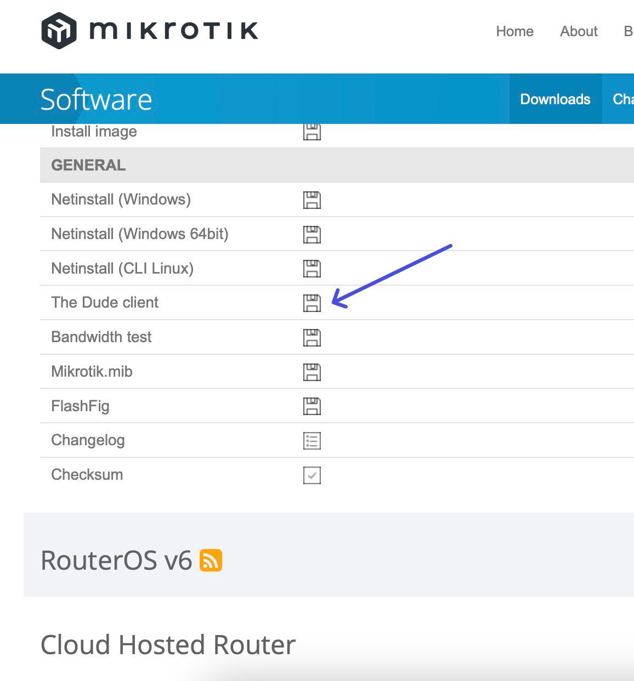This screenshot has height=681, width=634.
Task: Click 'Install image' row label
Action: [94, 132]
